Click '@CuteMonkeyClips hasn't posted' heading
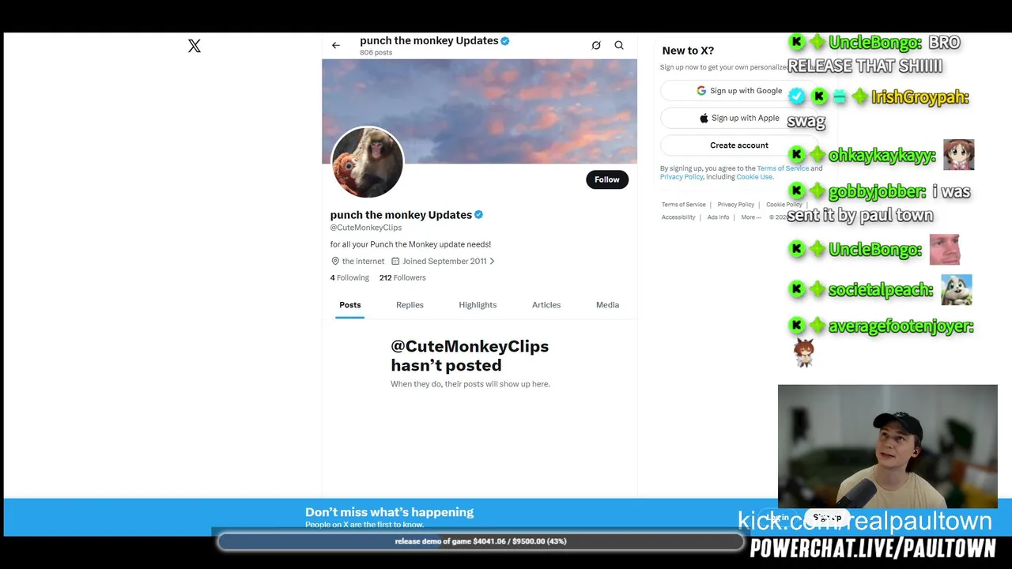 tap(470, 356)
